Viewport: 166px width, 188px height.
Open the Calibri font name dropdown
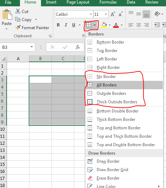[x=91, y=14]
